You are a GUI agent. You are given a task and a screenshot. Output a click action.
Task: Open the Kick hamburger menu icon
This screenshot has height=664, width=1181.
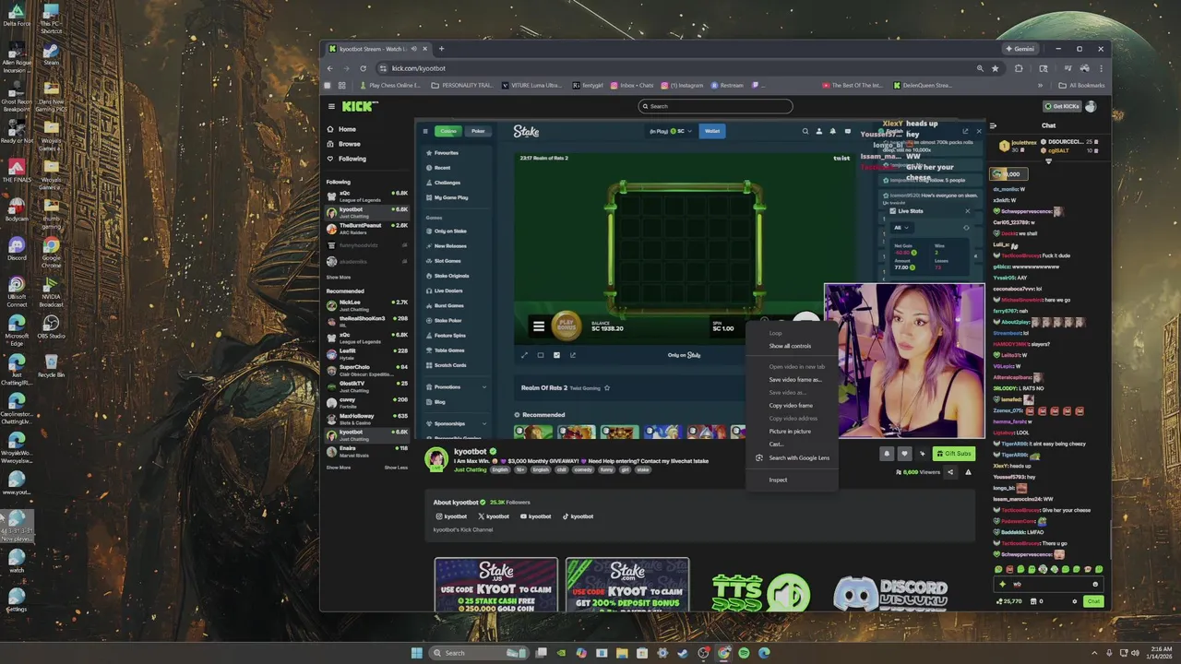click(x=331, y=106)
